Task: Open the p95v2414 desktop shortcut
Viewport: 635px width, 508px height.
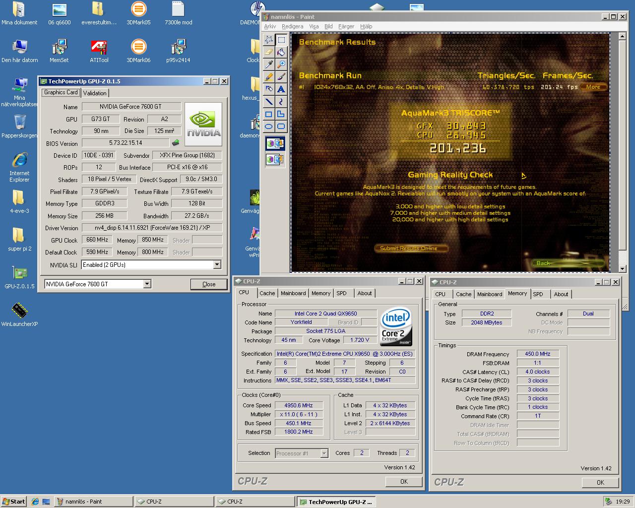Action: [x=178, y=51]
